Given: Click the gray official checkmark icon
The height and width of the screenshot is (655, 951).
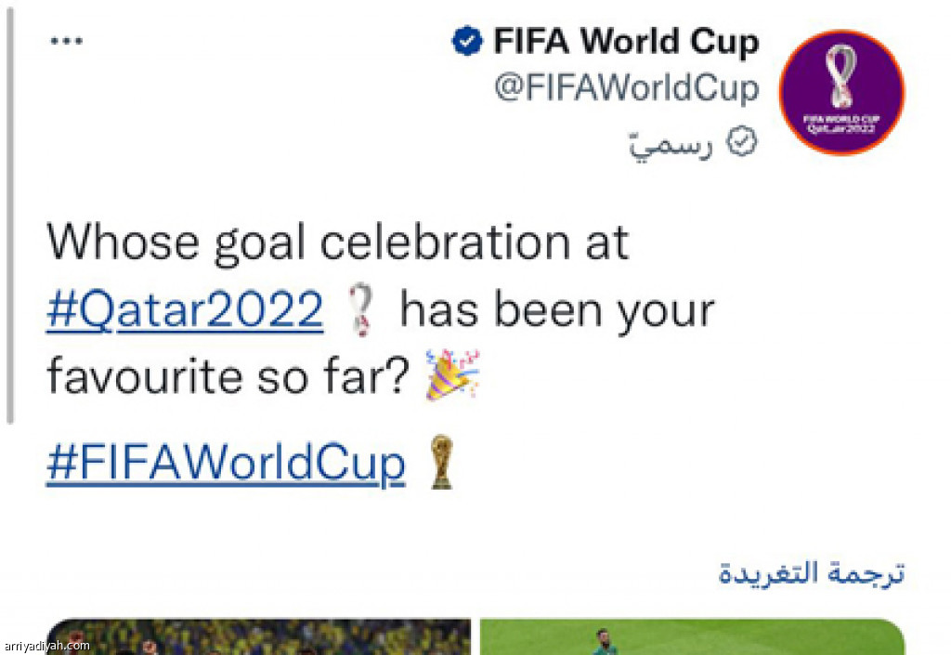Looking at the screenshot, I should coord(745,141).
